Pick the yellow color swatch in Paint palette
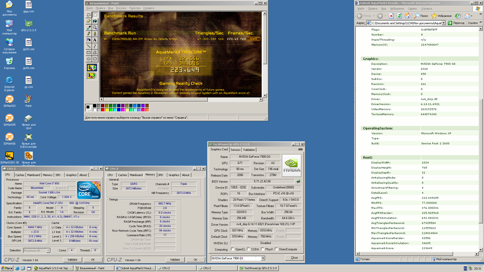 pyautogui.click(x=106, y=110)
